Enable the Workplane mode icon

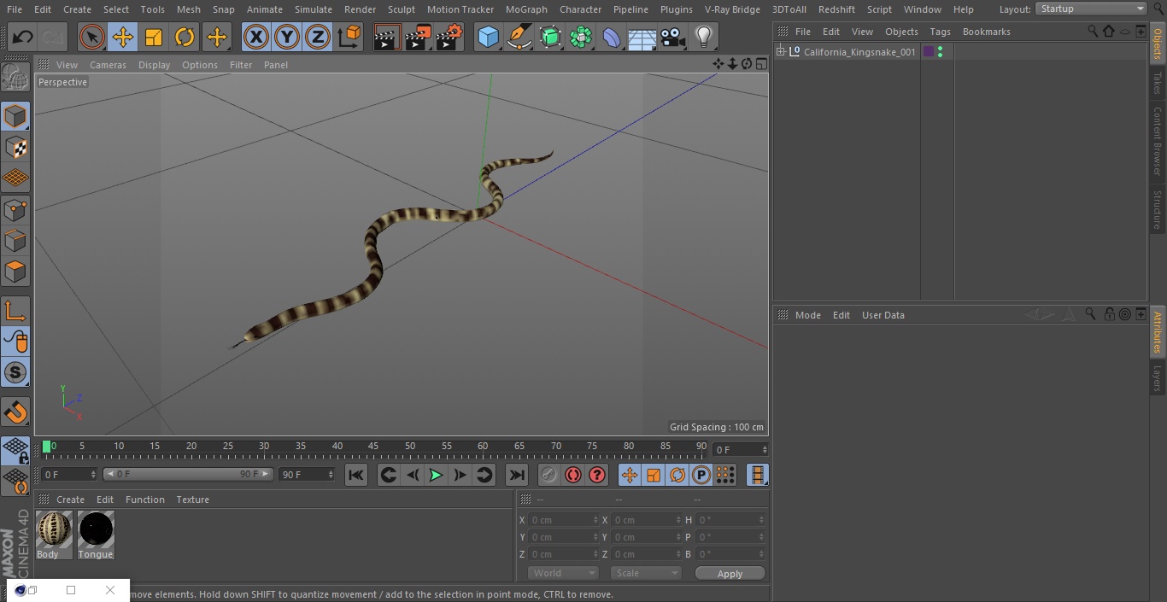pyautogui.click(x=15, y=178)
